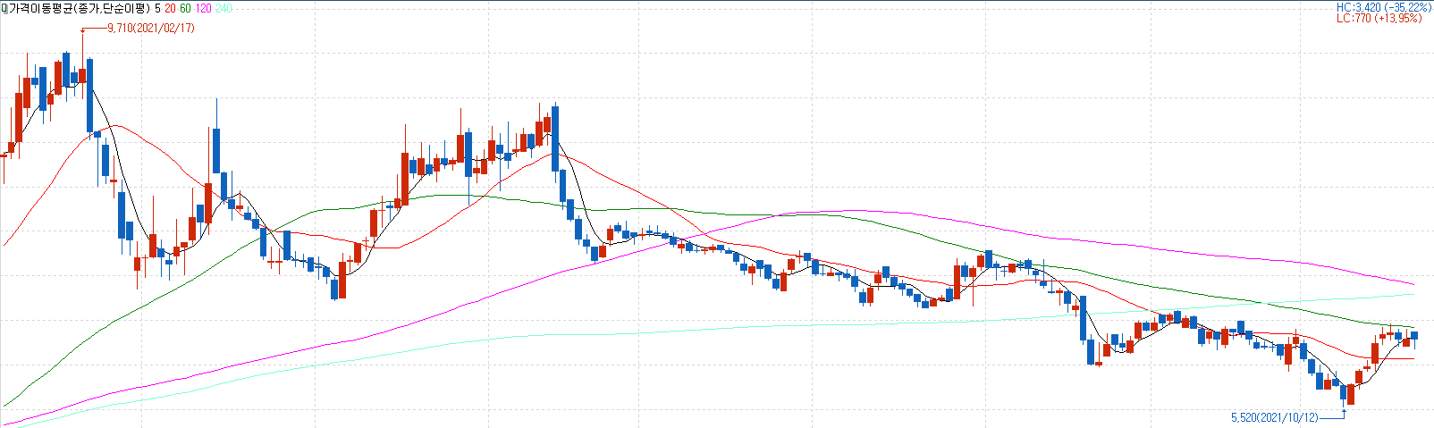This screenshot has height=428, width=1434.
Task: Click the indicator icon beside 가격이동평균 label
Action: point(4,7)
